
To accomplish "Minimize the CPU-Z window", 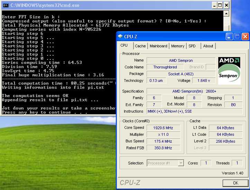I will point(229,37).
